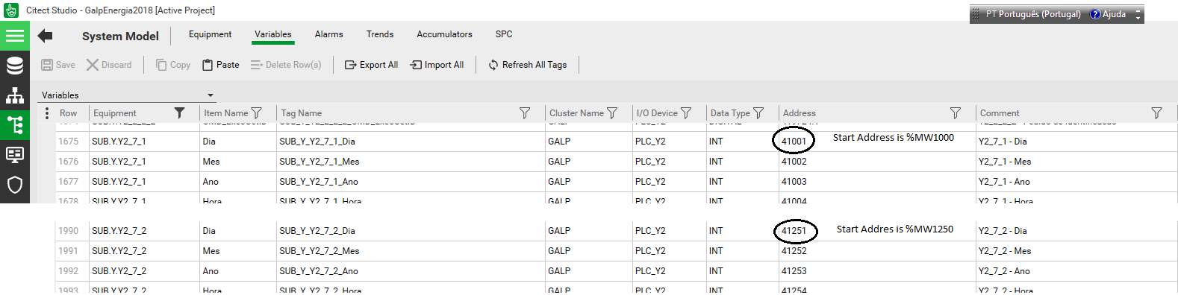The width and height of the screenshot is (1178, 295).
Task: Switch to the Equipment tab
Action: pos(210,34)
